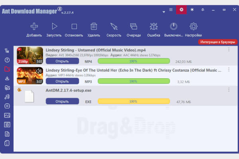
Task: Click the MP3 fire thumbnail
Action: click(x=30, y=76)
